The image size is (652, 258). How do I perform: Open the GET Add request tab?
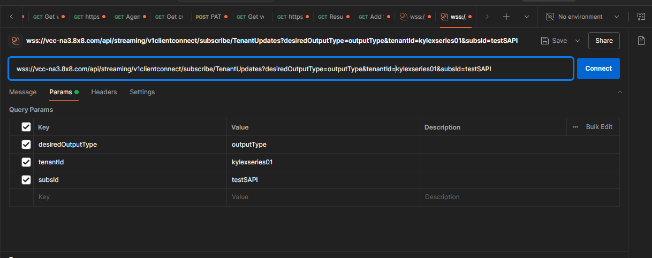click(375, 17)
